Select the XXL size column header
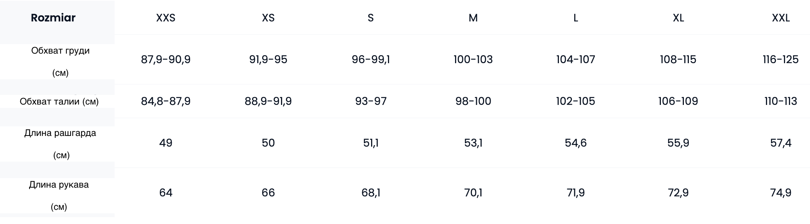 780,18
